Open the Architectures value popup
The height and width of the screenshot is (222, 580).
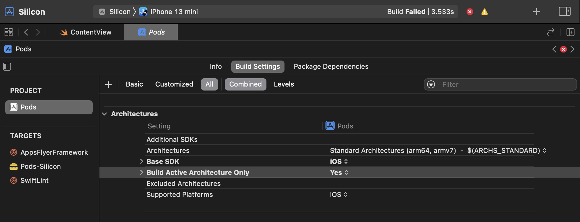pos(438,150)
